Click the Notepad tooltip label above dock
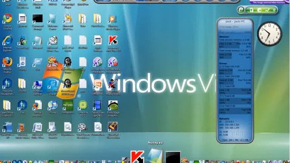 click(x=155, y=143)
